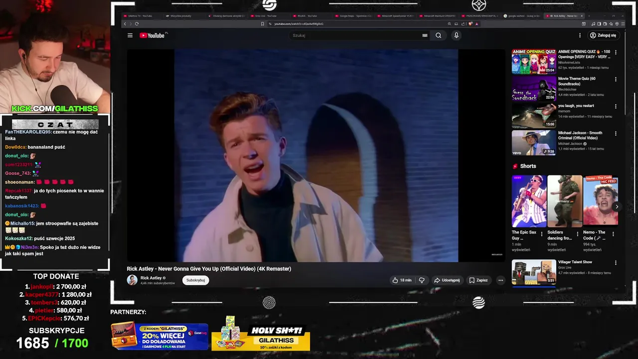Switch to the Minecraft Manhunt browser tab
This screenshot has height=359, width=638.
[437, 16]
